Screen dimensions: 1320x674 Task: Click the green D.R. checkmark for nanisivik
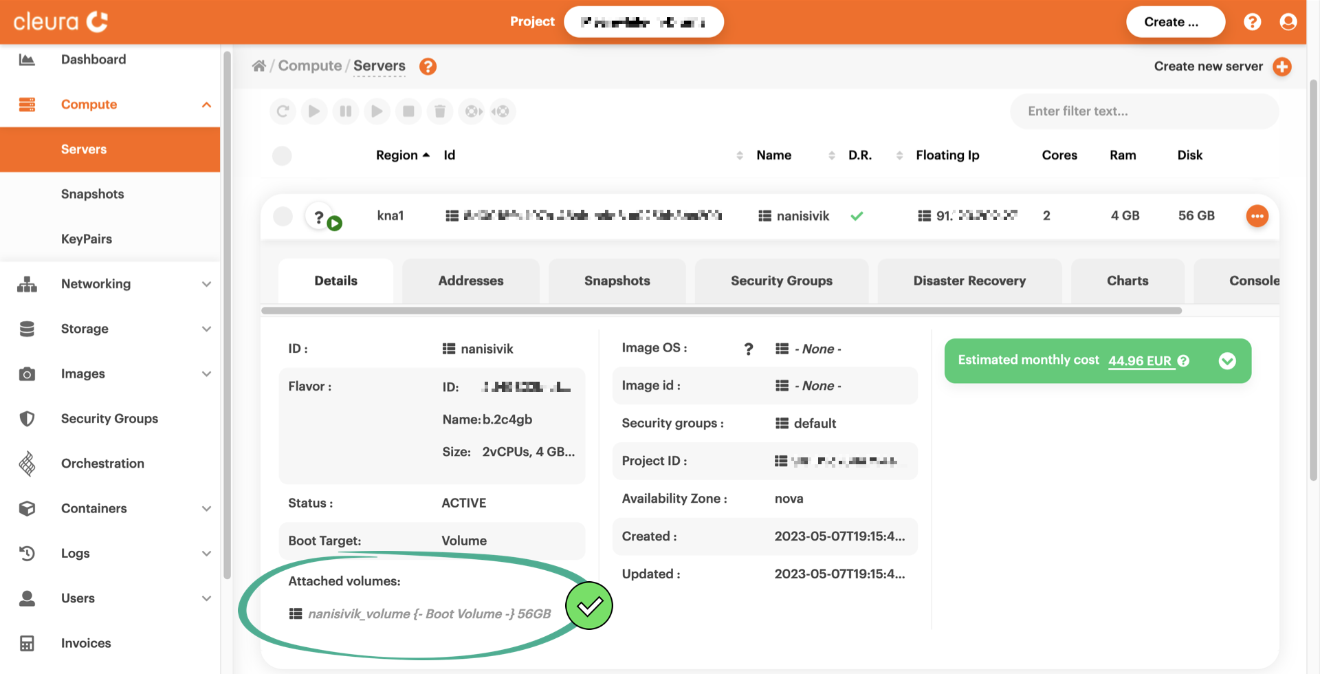[857, 215]
